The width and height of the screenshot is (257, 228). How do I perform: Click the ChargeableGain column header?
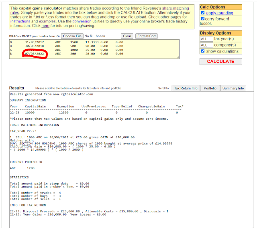click(x=151, y=107)
